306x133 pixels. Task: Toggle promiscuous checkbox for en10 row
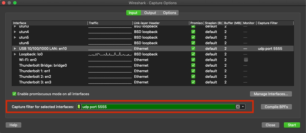tap(193, 49)
